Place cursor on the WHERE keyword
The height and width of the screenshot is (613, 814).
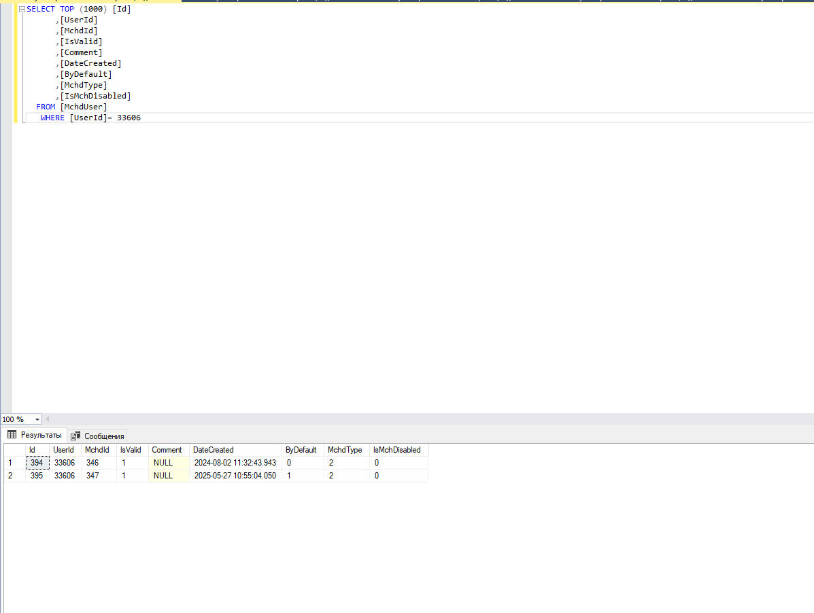(52, 118)
